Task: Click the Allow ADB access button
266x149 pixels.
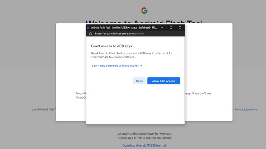Action: (x=163, y=81)
